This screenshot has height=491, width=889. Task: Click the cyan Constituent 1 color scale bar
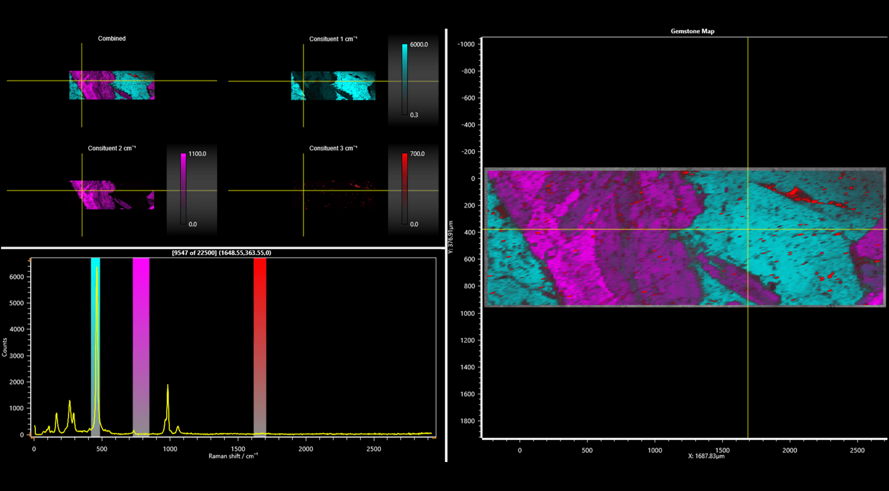point(404,79)
